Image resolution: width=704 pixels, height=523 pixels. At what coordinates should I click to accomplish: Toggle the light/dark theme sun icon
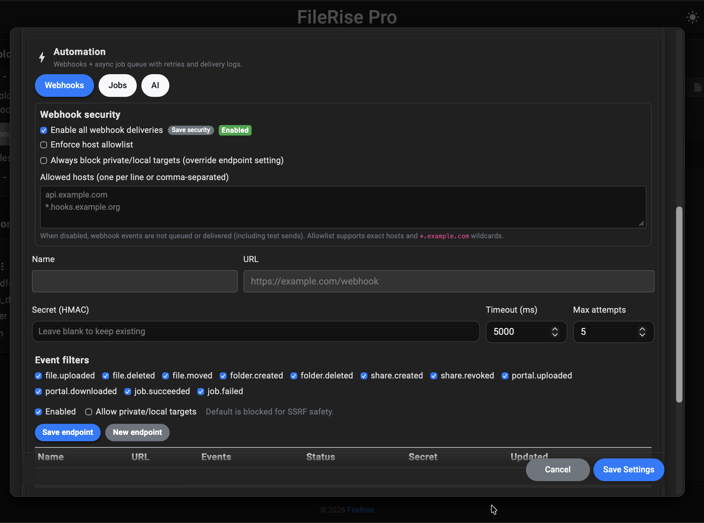click(x=693, y=17)
